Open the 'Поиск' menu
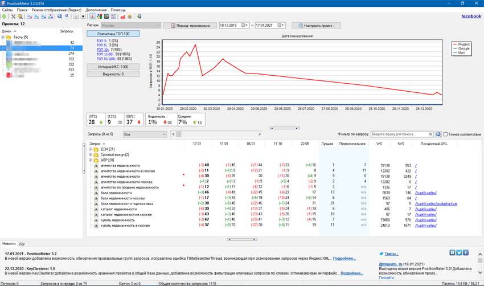 click(22, 10)
